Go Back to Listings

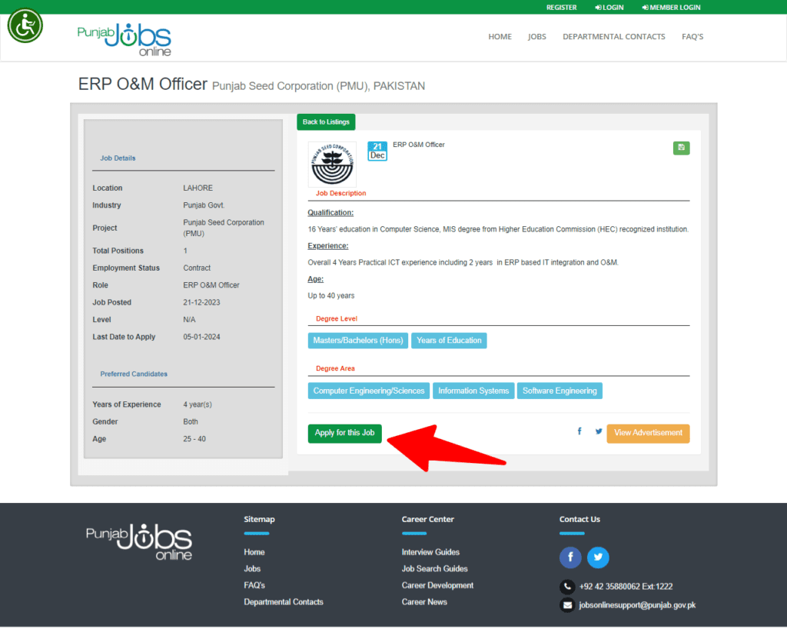point(326,122)
